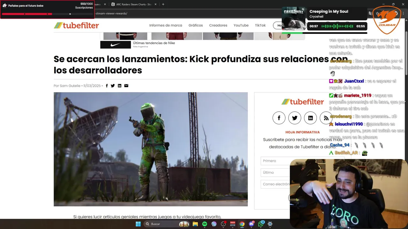The width and height of the screenshot is (408, 229).
Task: Share article on Facebook below the byline
Action: (107, 86)
